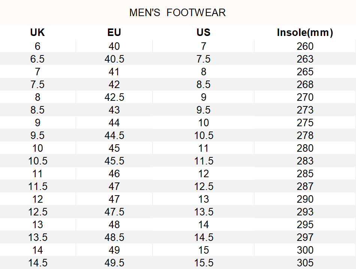Click the EU column header
Viewport: 356px width, 269px height.
tap(114, 33)
